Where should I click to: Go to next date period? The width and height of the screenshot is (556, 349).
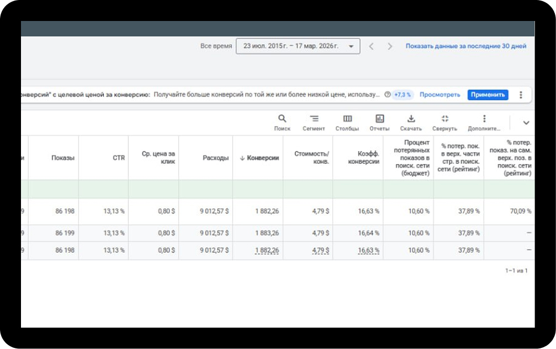click(390, 46)
